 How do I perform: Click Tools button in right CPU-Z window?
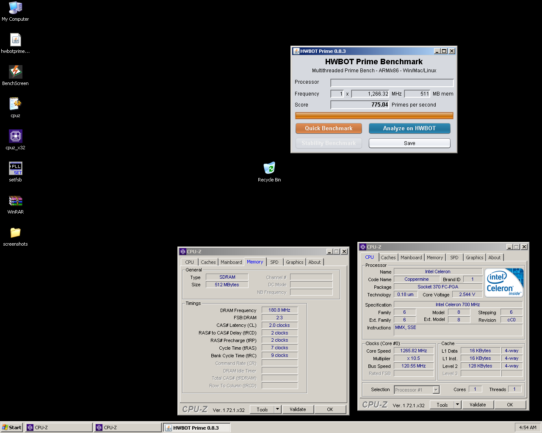(442, 405)
